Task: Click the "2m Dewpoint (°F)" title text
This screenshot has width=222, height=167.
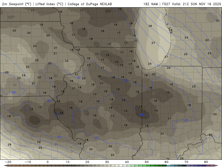Action: point(17,4)
